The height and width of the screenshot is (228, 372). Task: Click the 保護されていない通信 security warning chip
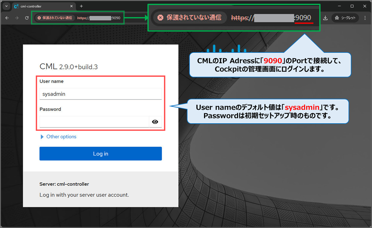[55, 18]
